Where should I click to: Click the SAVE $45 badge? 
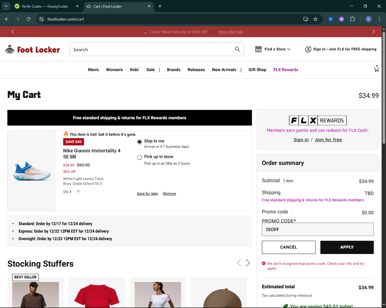coord(73,142)
